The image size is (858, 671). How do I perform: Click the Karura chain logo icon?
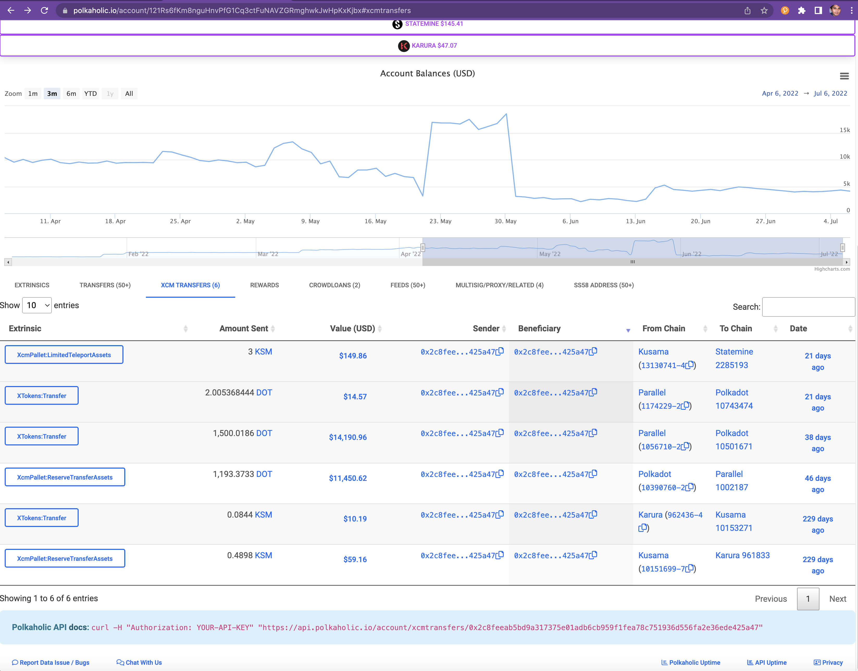[x=403, y=46]
